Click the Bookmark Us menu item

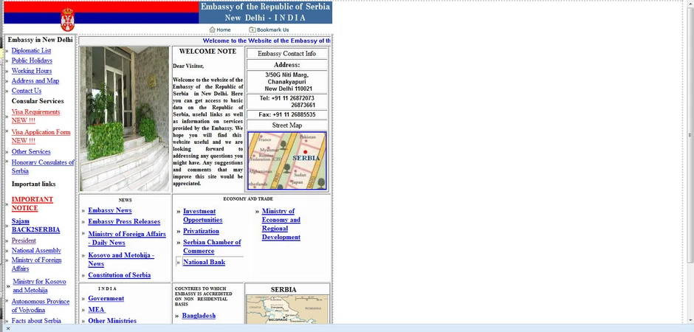tap(272, 30)
